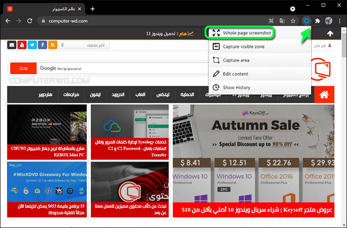Close the عالم الكمبيوتر tab
347x228 pixels.
[79, 9]
